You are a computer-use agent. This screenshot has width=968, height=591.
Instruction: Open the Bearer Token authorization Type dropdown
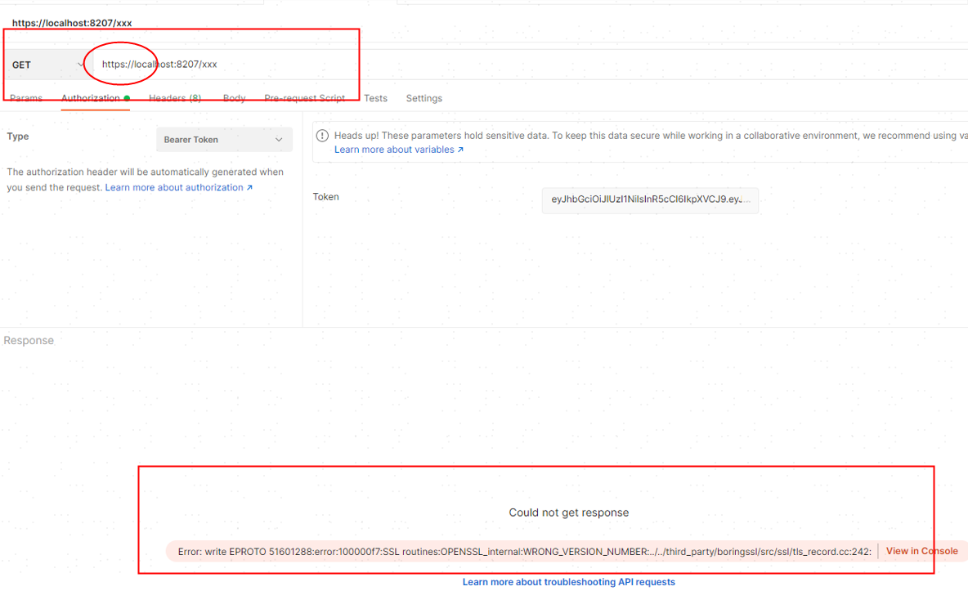pos(224,139)
